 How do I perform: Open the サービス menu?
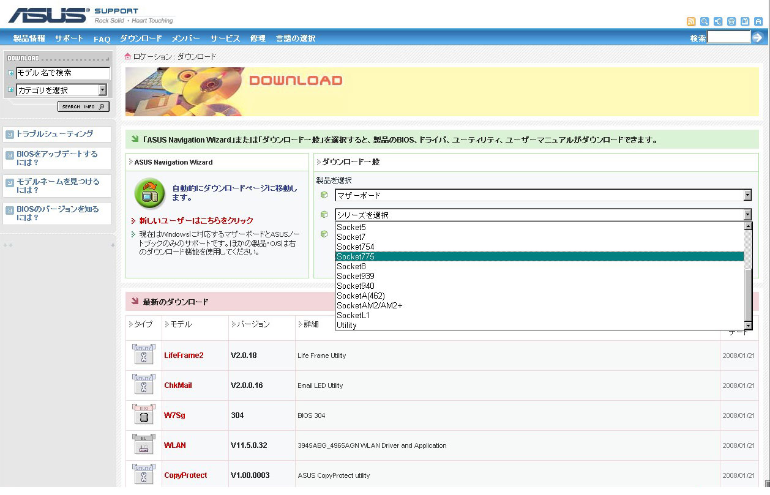pos(225,39)
